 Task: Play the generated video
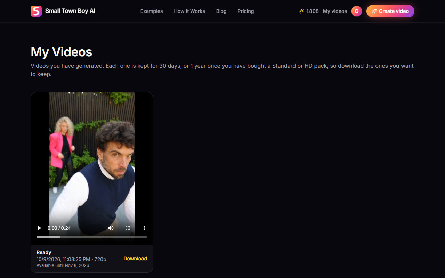tap(40, 228)
